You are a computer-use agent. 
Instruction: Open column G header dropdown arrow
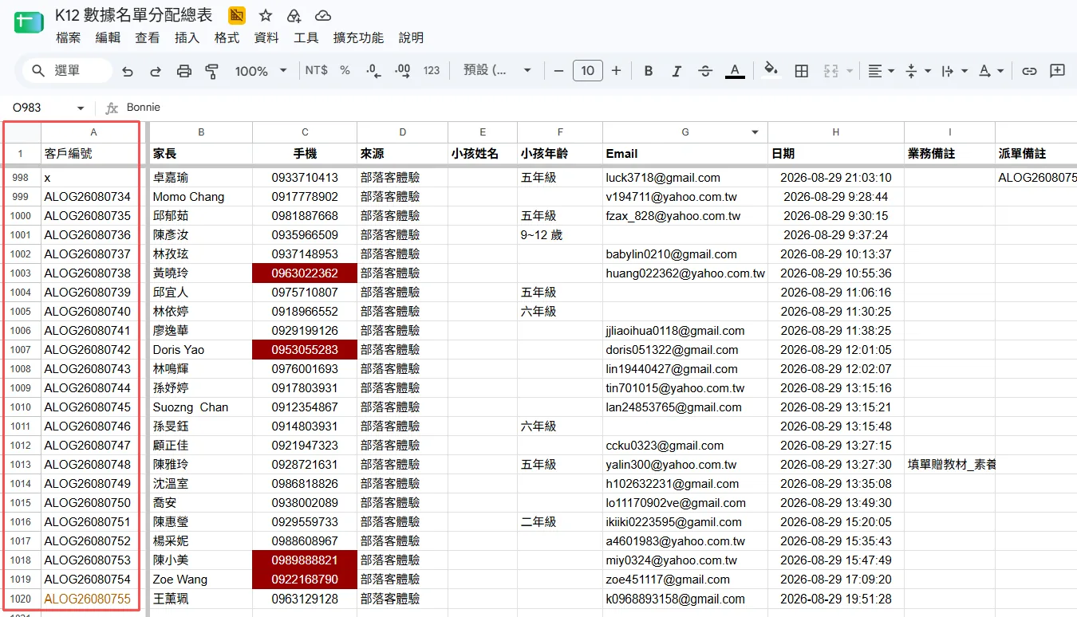(755, 132)
